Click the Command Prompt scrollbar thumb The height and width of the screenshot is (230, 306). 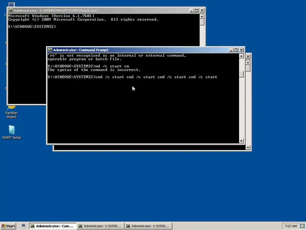[241, 74]
